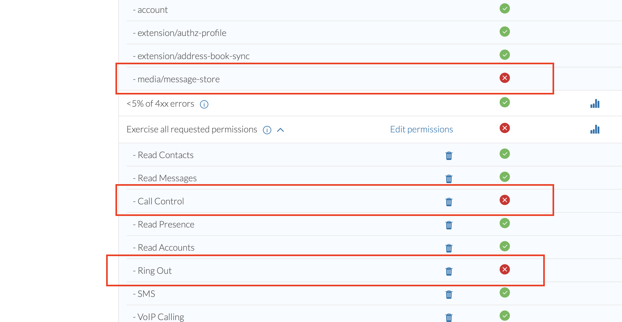
Task: Click the red failed status for Call Control
Action: (505, 200)
